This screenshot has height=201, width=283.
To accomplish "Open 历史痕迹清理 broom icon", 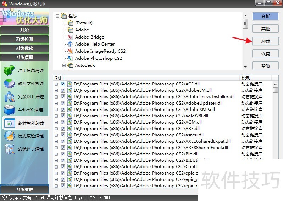I will pos(9,136).
